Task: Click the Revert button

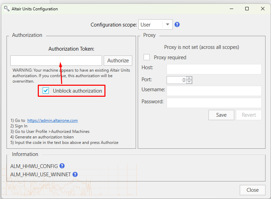Action: pyautogui.click(x=249, y=115)
